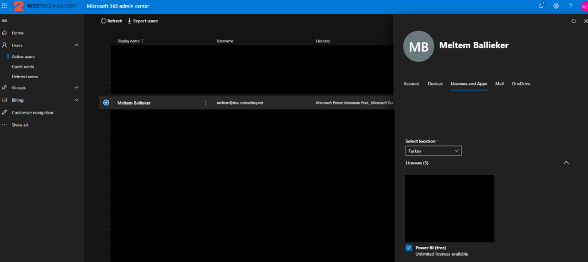Click Refresh in the toolbar
588x262 pixels.
[111, 21]
